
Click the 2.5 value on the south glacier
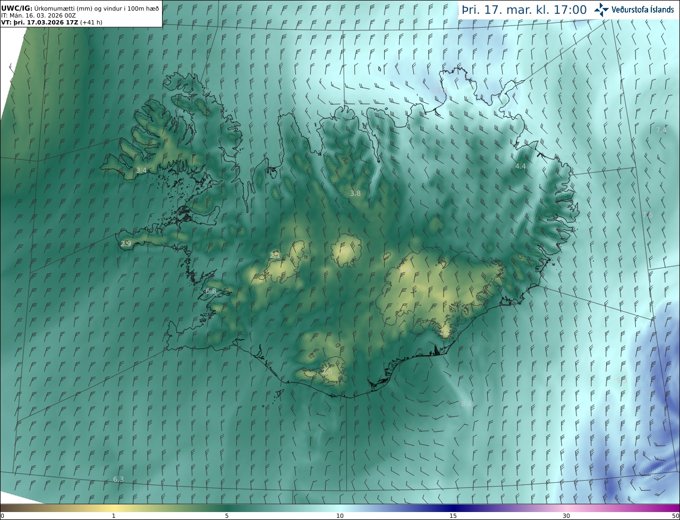click(x=327, y=372)
